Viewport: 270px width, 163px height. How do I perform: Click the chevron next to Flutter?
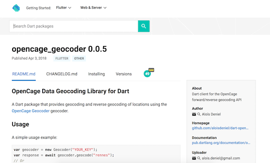pos(70,8)
